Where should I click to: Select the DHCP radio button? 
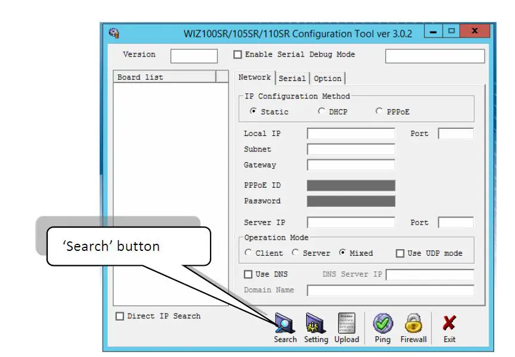click(x=321, y=111)
